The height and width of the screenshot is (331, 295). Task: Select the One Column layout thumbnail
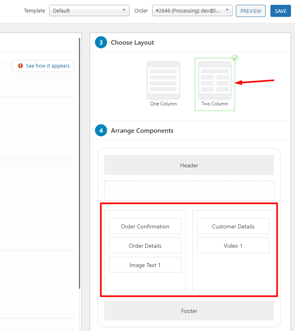(163, 80)
